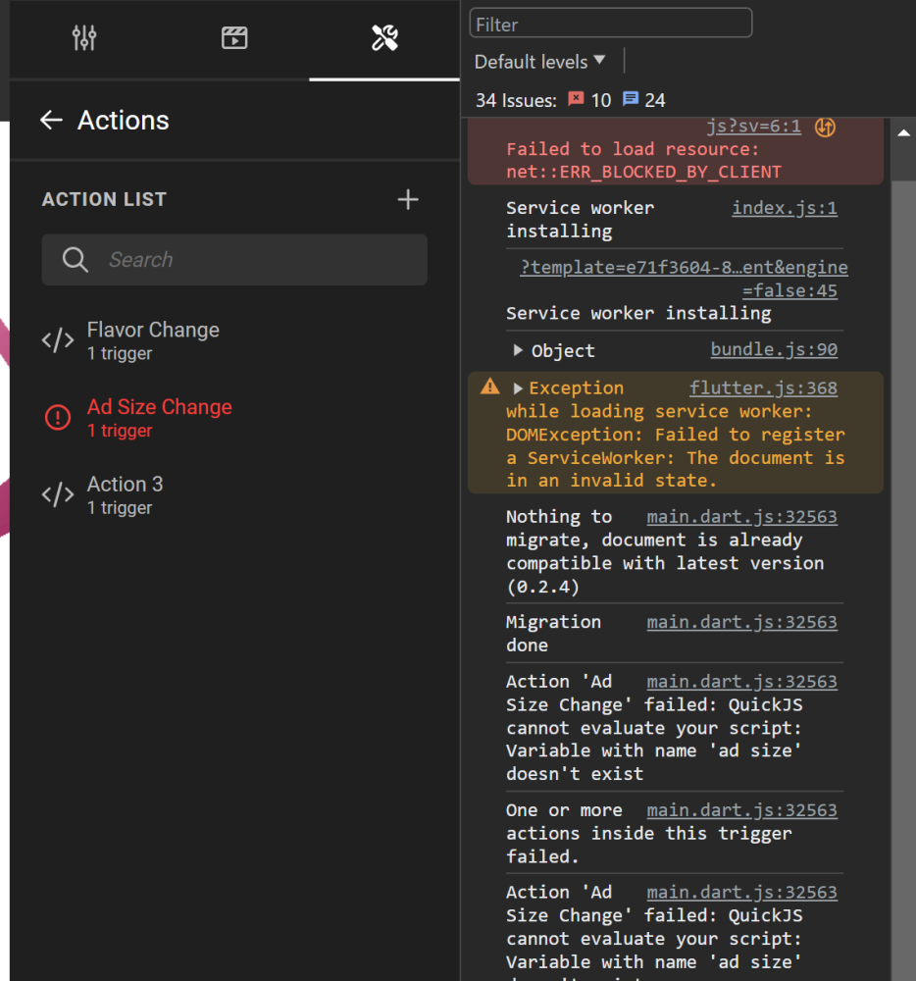Focus the console Filter field
The width and height of the screenshot is (916, 981).
click(x=611, y=24)
